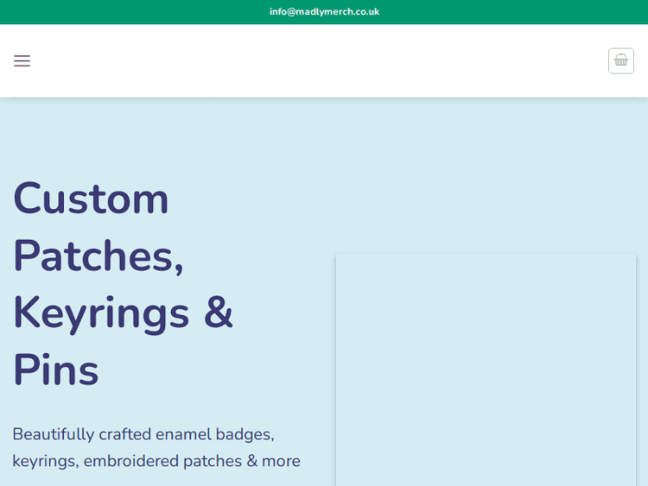The image size is (648, 486).
Task: Click the info@madlymerch.co.uk email link
Action: 324,12
